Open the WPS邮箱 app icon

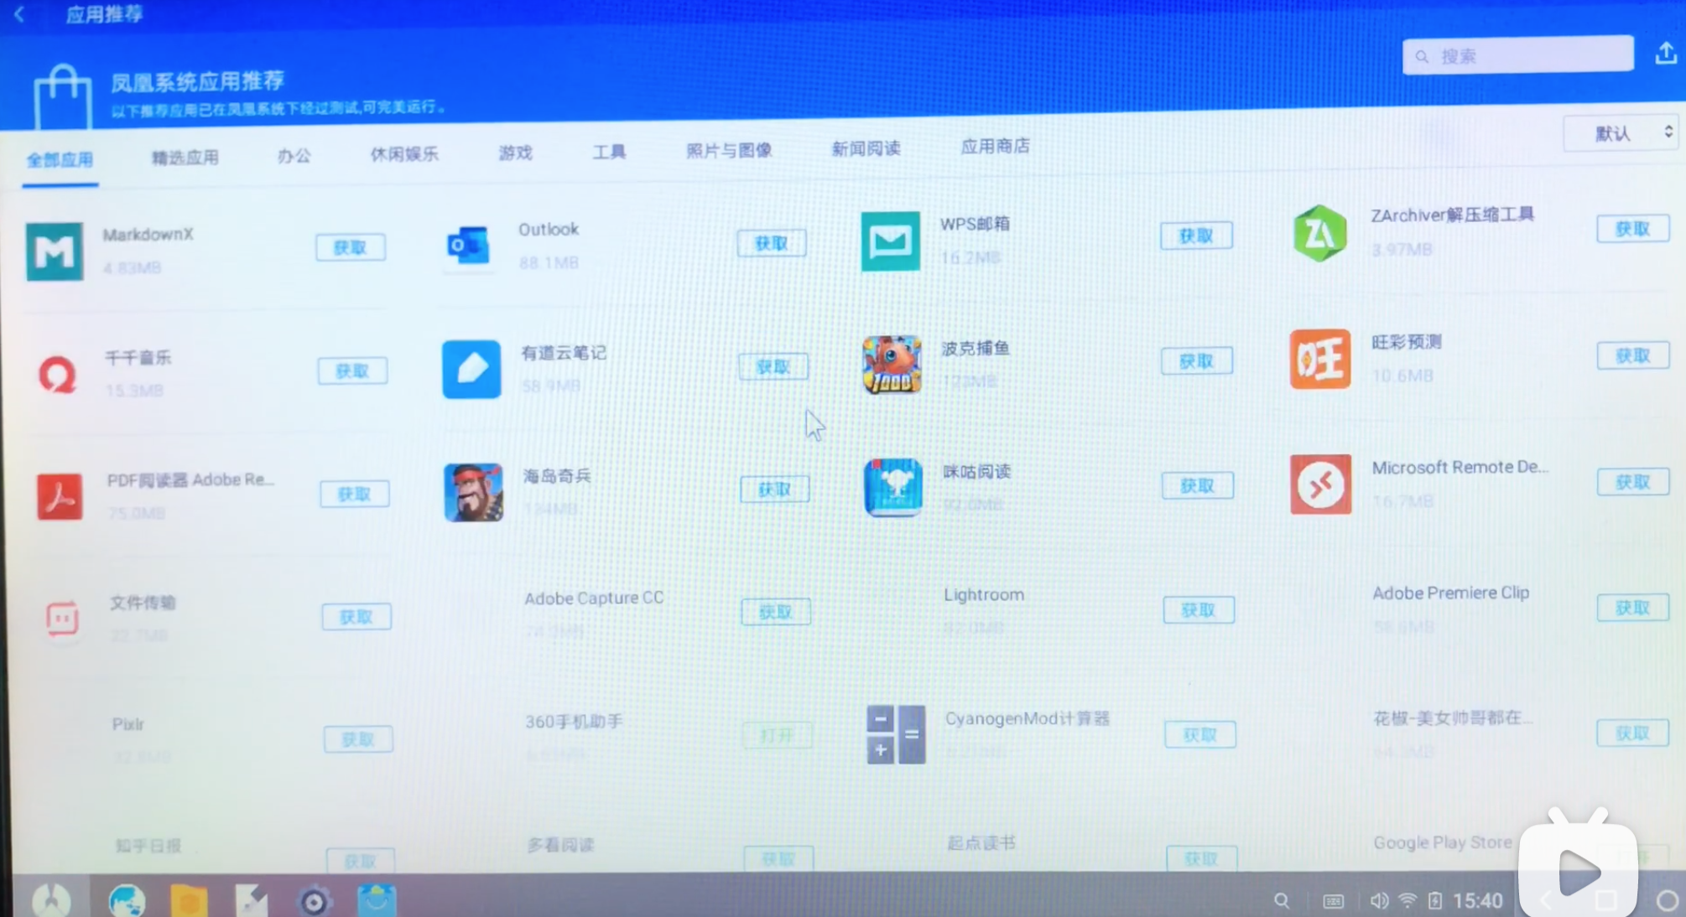coord(890,241)
